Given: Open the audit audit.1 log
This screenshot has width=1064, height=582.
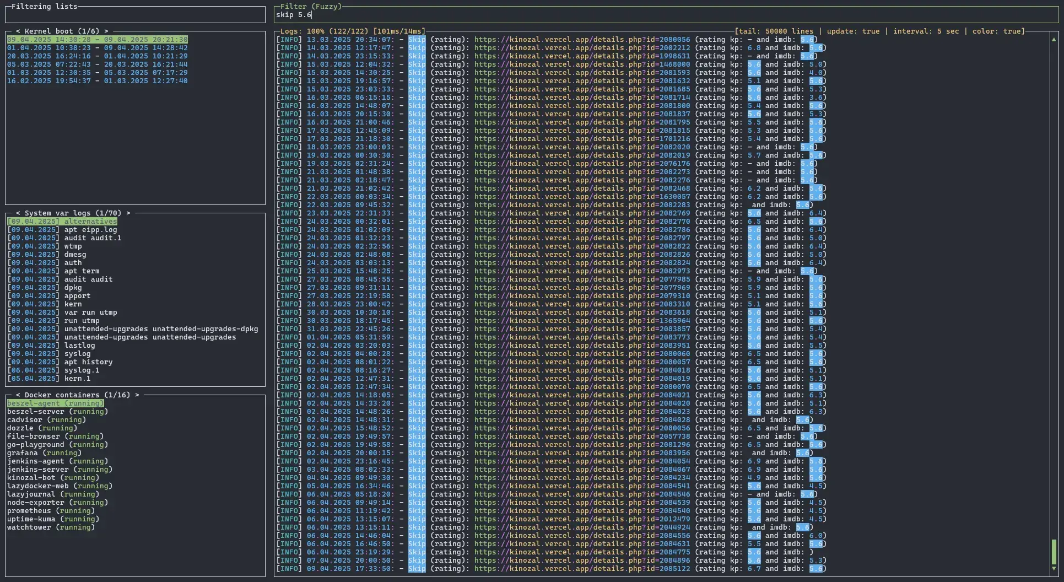Looking at the screenshot, I should (64, 238).
